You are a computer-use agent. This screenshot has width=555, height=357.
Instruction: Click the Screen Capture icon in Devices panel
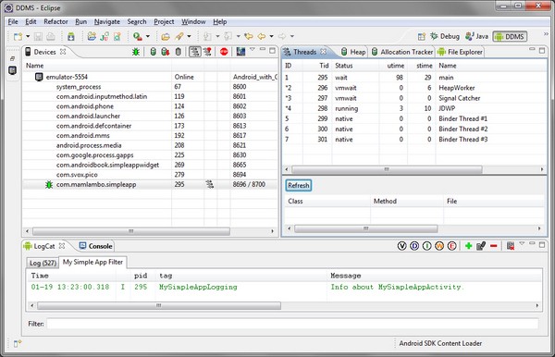[x=240, y=52]
